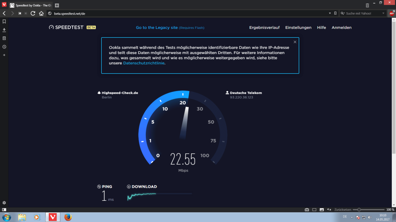Click the Yahoo search field

point(363,13)
